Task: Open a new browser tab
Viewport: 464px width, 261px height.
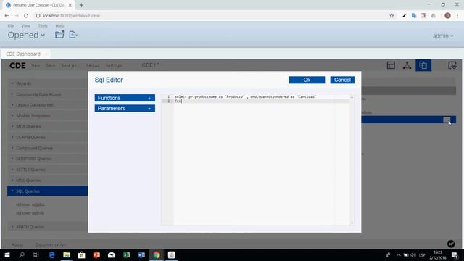Action: 81,5
